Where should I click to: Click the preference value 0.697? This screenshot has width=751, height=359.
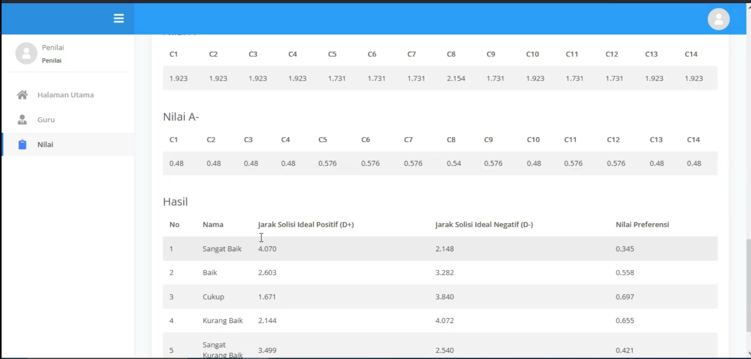(625, 297)
